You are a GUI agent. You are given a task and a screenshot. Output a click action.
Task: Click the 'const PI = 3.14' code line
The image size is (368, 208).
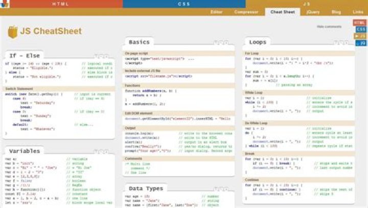(20, 194)
